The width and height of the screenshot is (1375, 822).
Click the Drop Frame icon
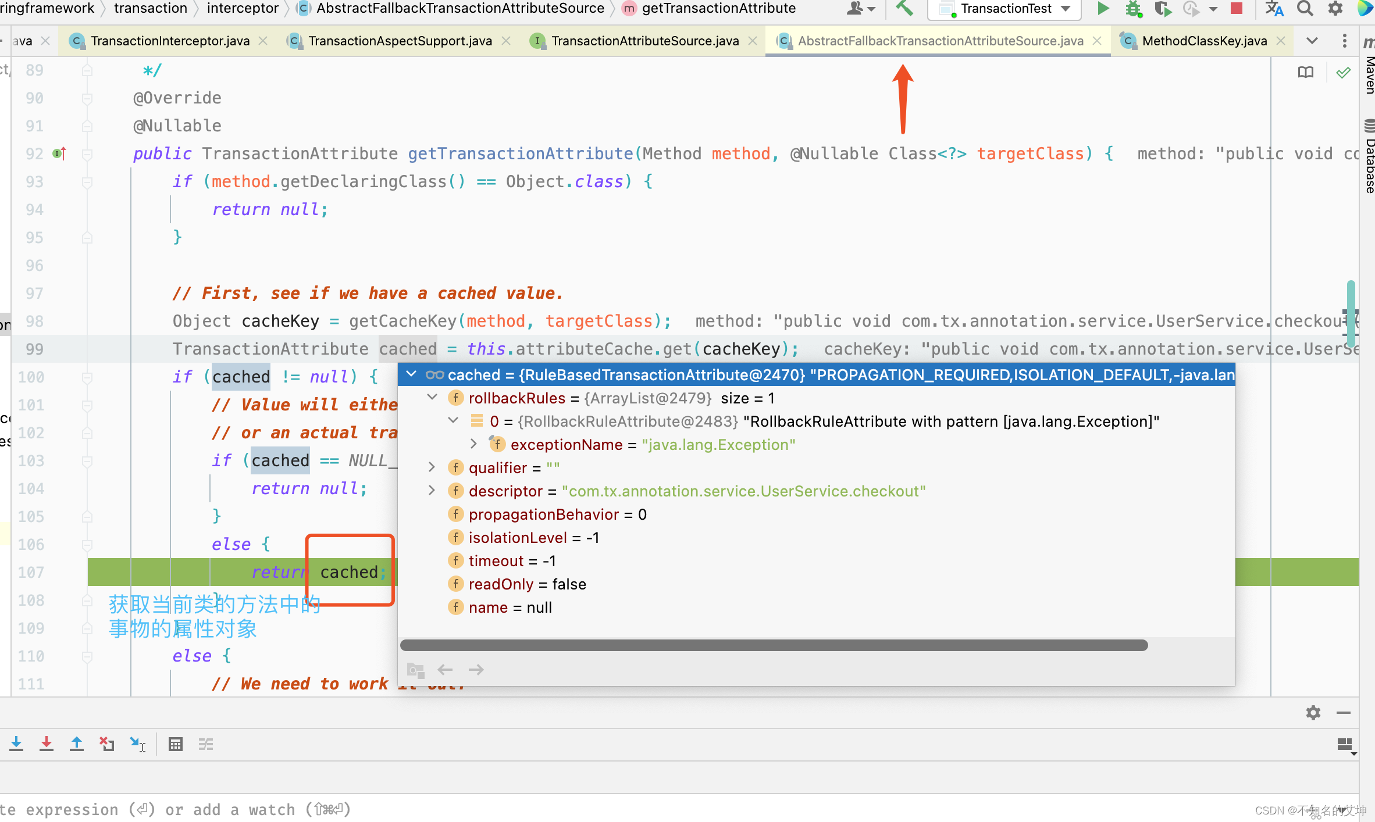pos(107,744)
